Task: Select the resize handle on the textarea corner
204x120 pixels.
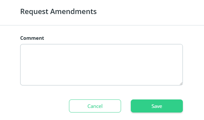Action: pyautogui.click(x=181, y=84)
